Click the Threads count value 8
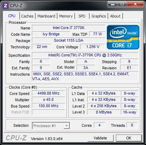The height and width of the screenshot is (145, 146). click(x=132, y=125)
